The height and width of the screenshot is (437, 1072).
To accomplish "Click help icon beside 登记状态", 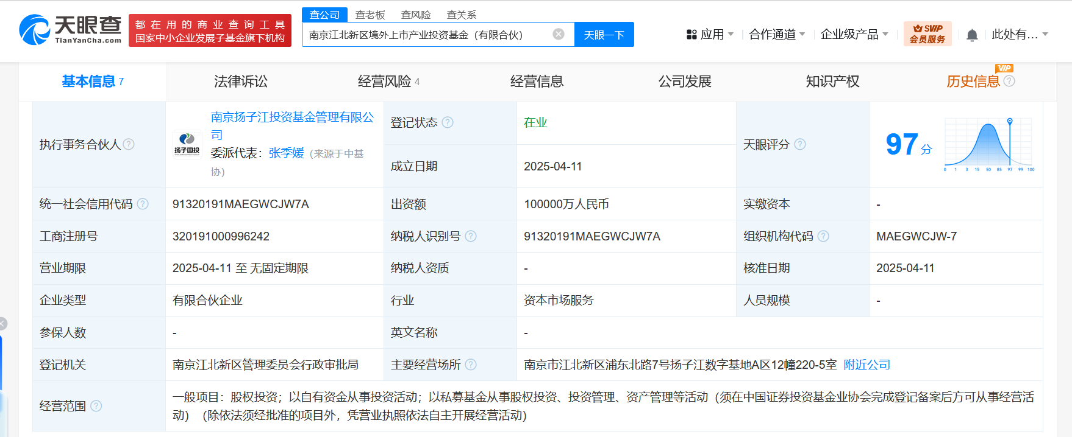I will click(x=448, y=122).
